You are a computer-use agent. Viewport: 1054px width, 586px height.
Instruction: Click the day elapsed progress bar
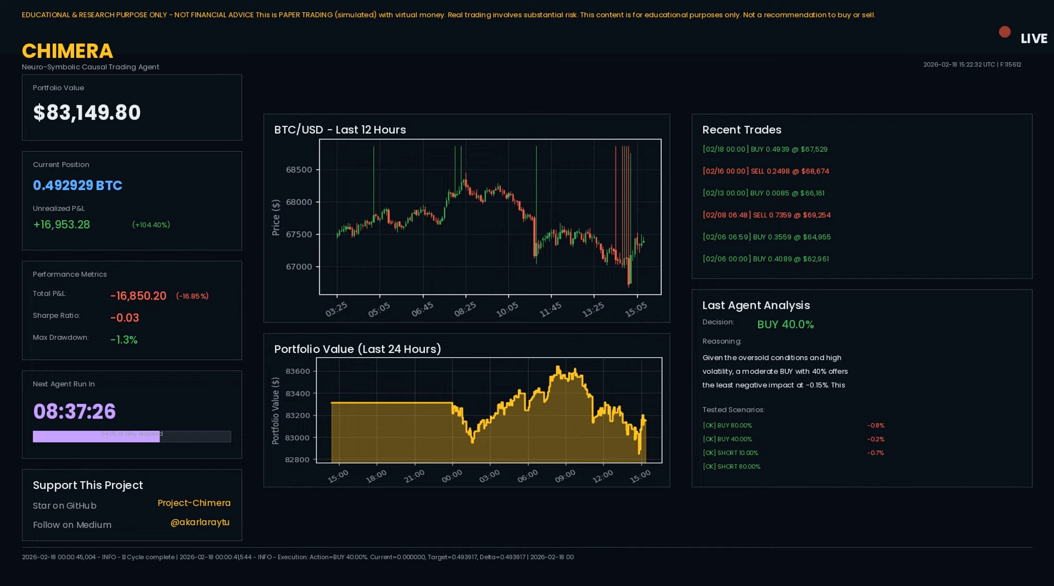[x=132, y=437]
